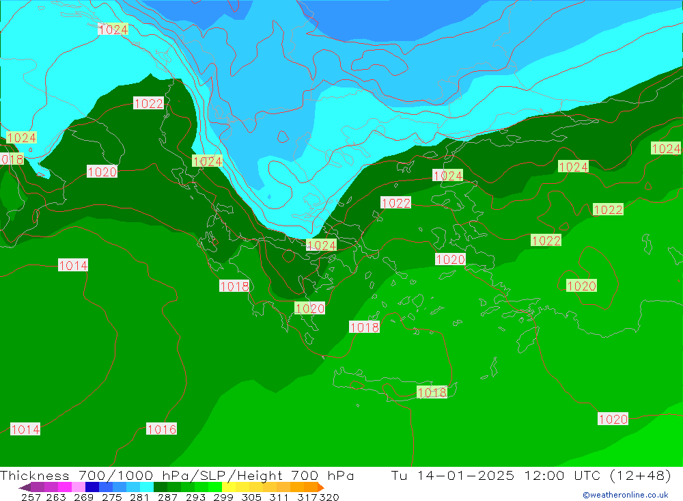Click the 1022 label in the upper-left region
The image size is (683, 501).
point(148,103)
